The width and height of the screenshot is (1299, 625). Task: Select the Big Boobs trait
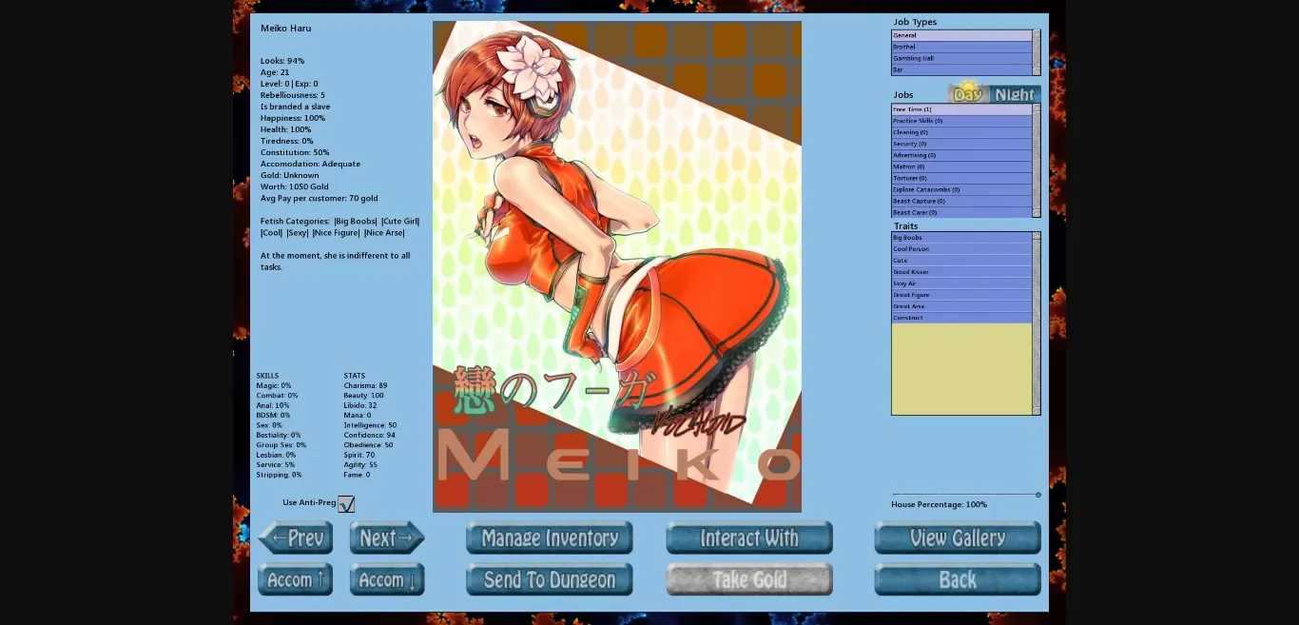point(960,237)
